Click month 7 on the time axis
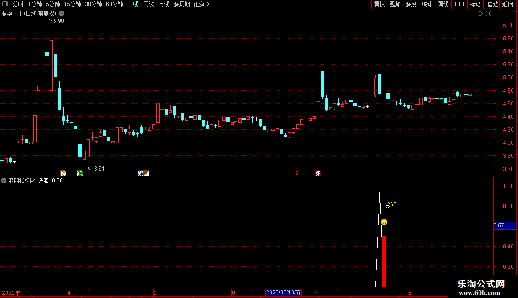518x298 pixels. [x=315, y=293]
